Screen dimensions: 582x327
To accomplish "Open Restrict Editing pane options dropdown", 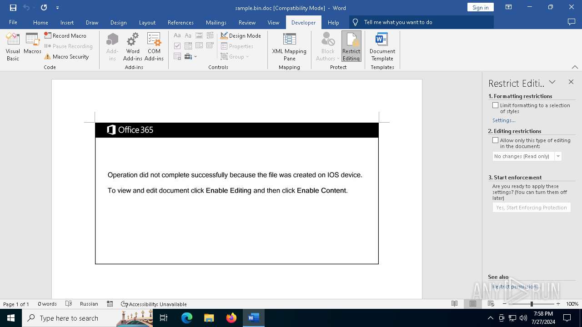I will pyautogui.click(x=552, y=82).
